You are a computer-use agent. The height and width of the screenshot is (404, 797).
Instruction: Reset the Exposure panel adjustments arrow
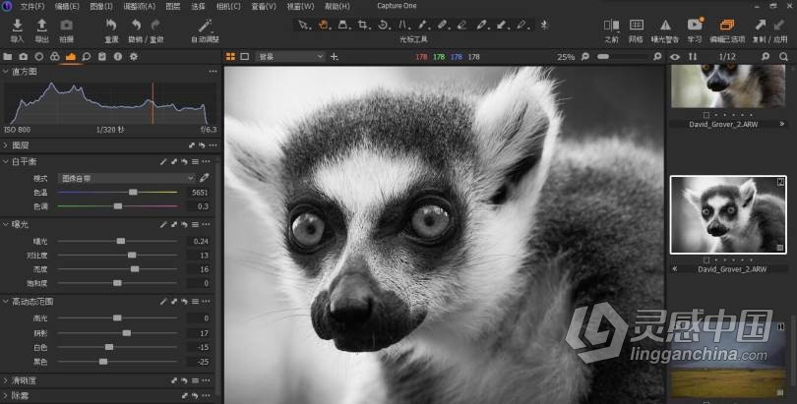(x=184, y=224)
